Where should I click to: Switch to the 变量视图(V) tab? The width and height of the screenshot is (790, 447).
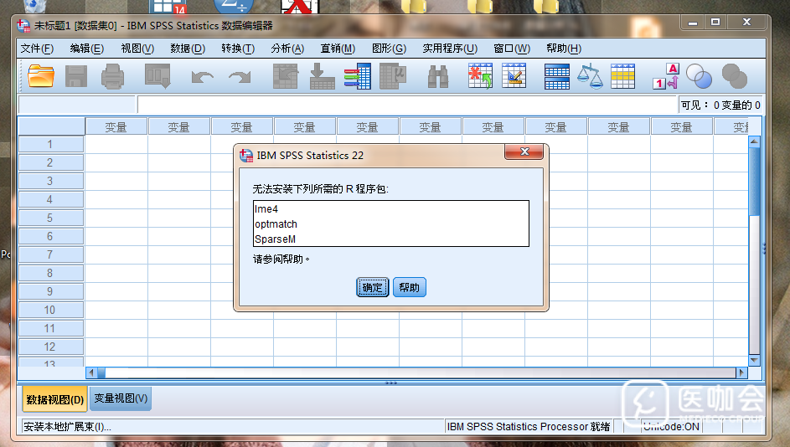tap(121, 399)
